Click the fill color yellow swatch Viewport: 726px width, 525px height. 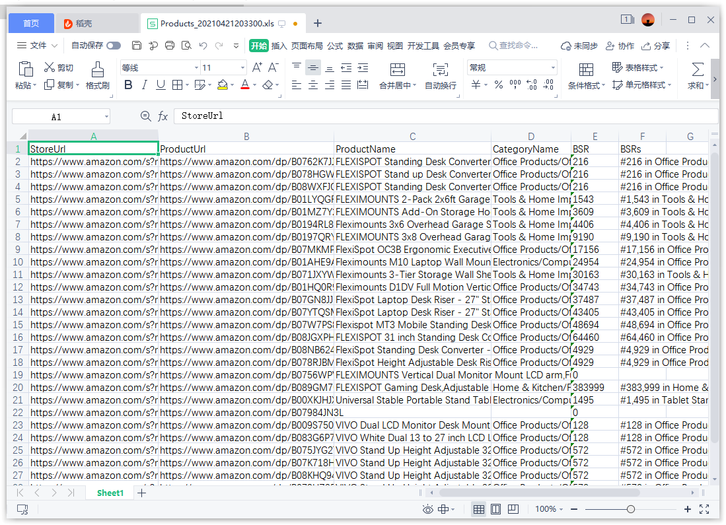click(222, 85)
